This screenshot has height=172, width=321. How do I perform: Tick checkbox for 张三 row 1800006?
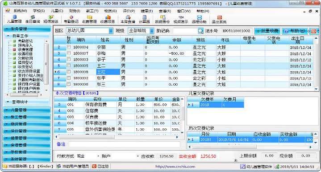[69, 84]
